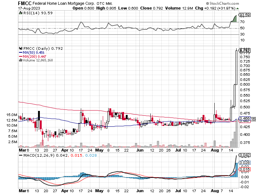
Task: Click the tallest blue MACD histogram bar
Action: tap(236, 170)
